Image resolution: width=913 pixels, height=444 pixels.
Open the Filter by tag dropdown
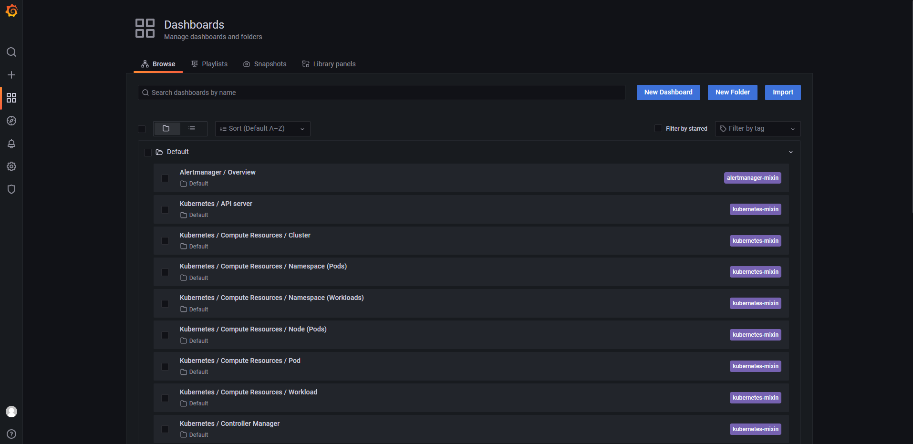point(758,129)
